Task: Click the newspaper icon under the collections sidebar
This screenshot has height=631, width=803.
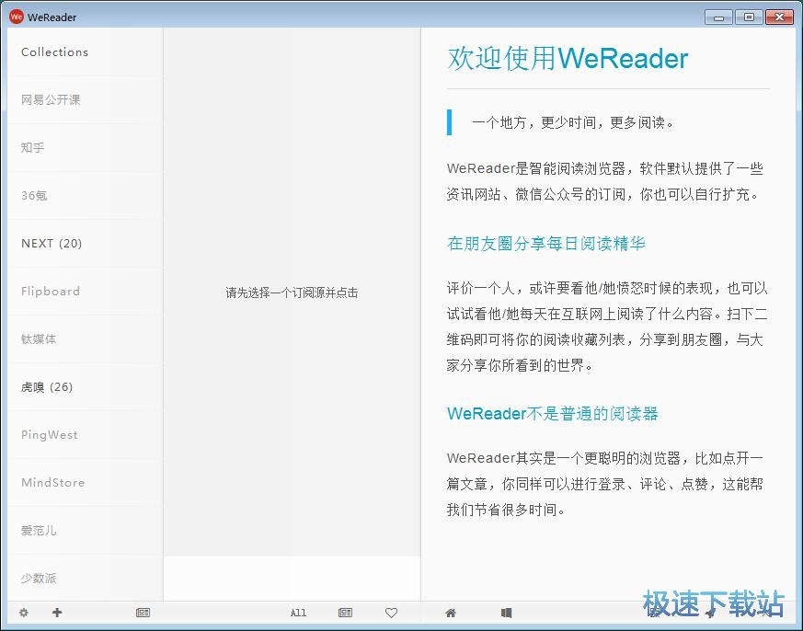Action: pos(143,613)
